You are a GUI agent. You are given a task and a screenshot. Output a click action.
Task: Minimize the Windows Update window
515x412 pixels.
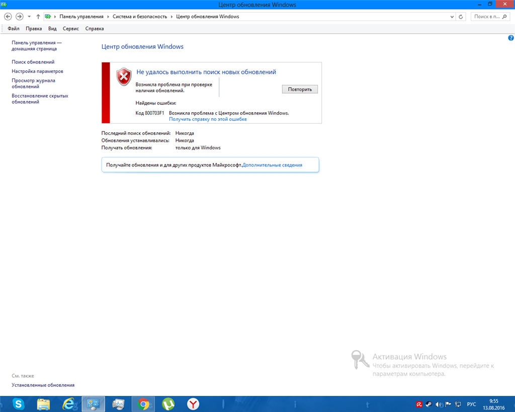479,4
